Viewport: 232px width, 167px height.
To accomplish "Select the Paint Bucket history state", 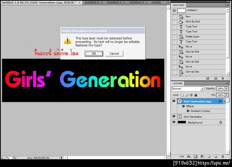I will pos(201,22).
